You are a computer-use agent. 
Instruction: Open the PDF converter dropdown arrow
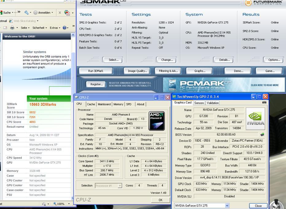click(72, 13)
